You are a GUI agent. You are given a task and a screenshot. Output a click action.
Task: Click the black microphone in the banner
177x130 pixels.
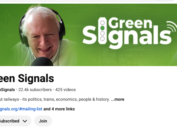pyautogui.click(x=42, y=62)
